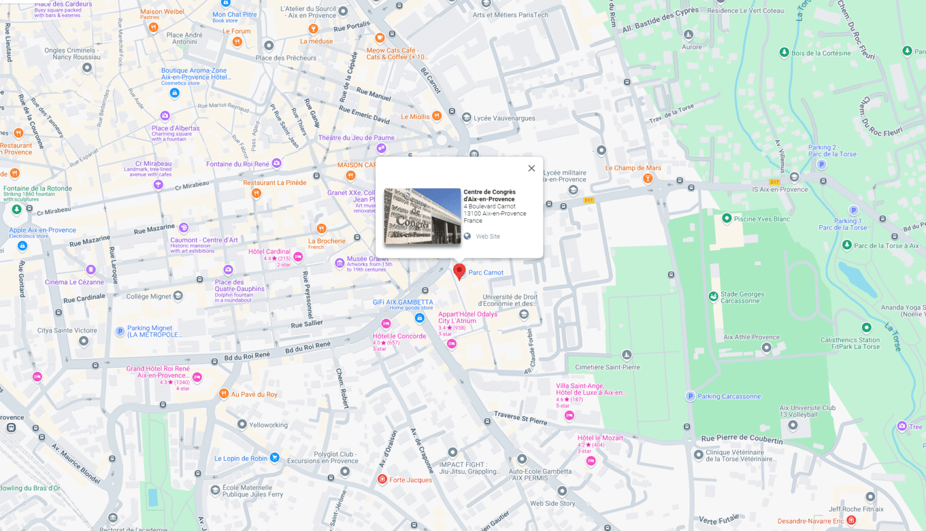This screenshot has width=926, height=531.
Task: Open the Musée Granet museum marker
Action: tap(340, 263)
